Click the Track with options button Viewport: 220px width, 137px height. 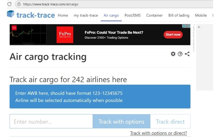tap(122, 121)
